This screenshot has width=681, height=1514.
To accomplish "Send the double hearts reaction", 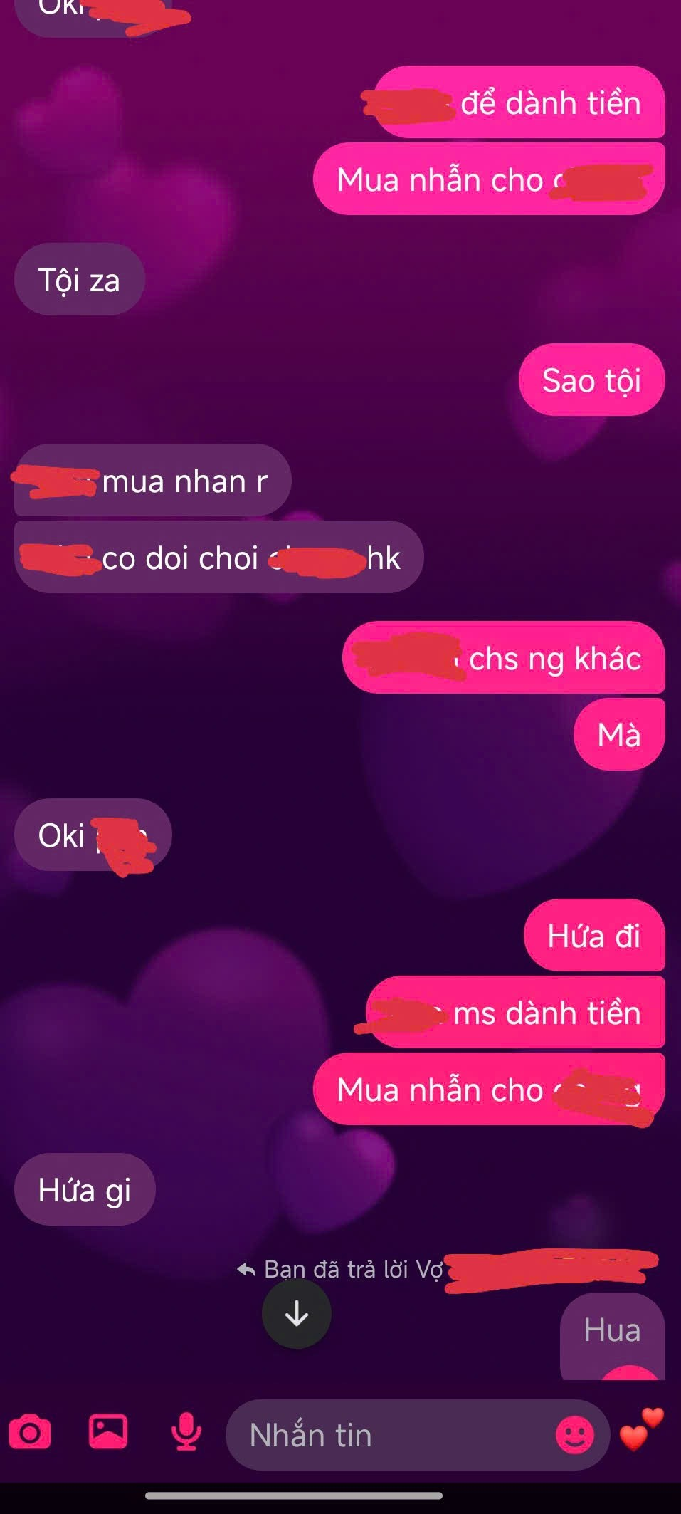I will pos(642,1429).
